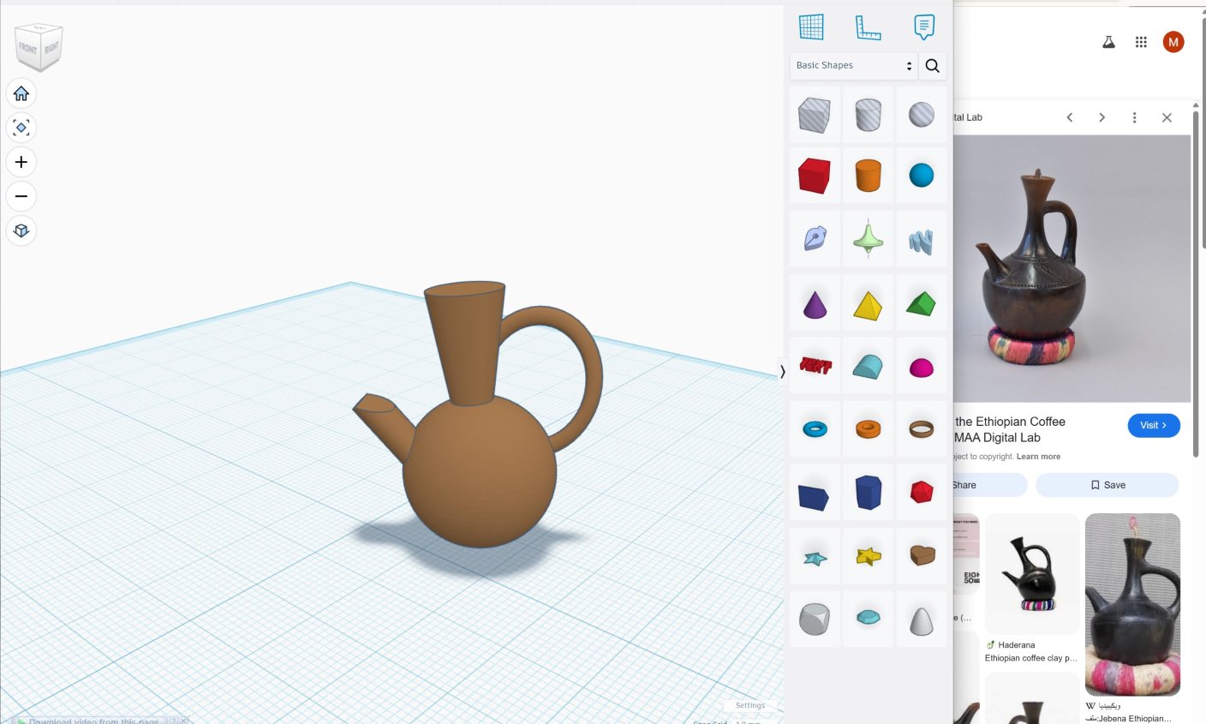Click the Share button in Google panel
Viewport: 1206px width, 724px height.
click(x=990, y=485)
